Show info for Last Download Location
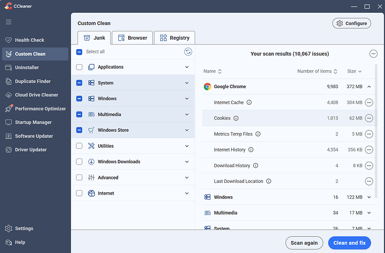385x253 pixels. coord(268,181)
